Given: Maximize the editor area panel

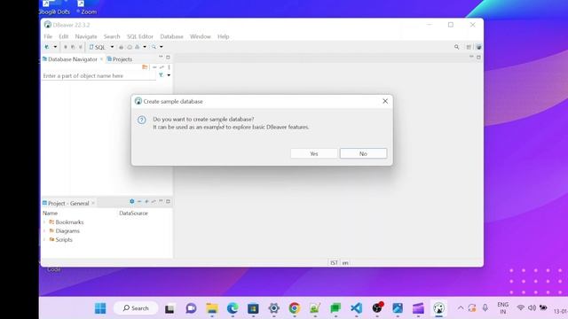Looking at the screenshot, I should point(478,57).
